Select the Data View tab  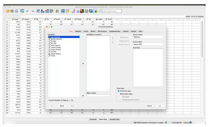tap(103, 119)
